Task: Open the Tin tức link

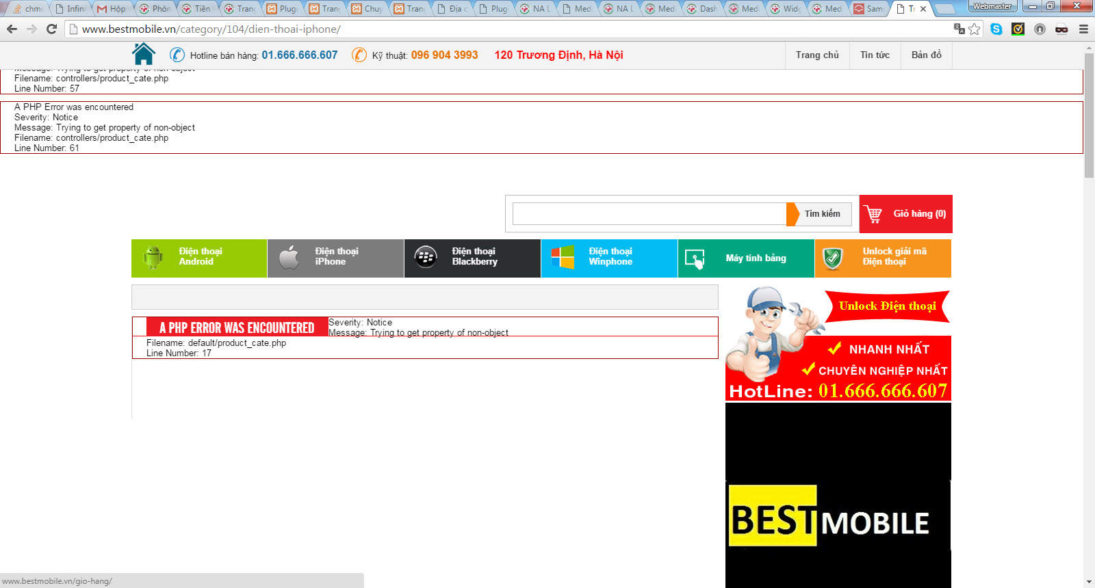Action: coord(875,55)
